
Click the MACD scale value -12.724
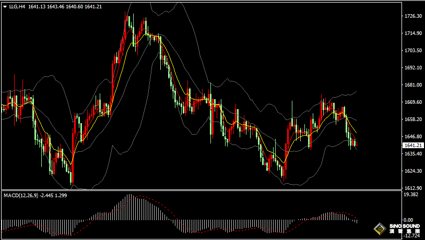tap(411, 236)
